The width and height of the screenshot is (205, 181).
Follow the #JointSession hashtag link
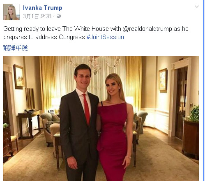105,37
